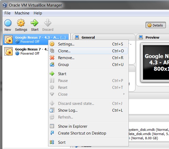Click the group icon beside Group

pyautogui.click(x=52, y=64)
